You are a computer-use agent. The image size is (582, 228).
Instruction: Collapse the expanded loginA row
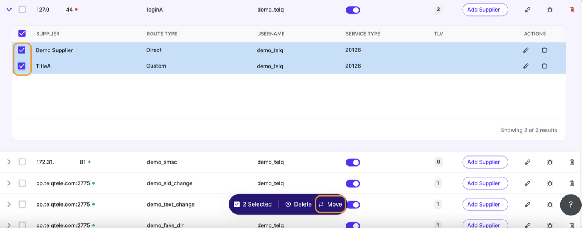(9, 10)
